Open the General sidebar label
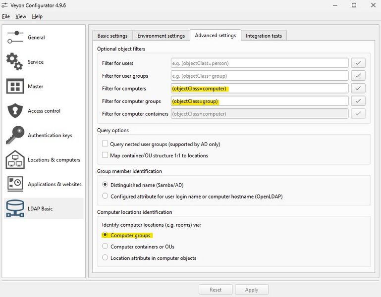This screenshot has height=297, width=381. pos(36,38)
